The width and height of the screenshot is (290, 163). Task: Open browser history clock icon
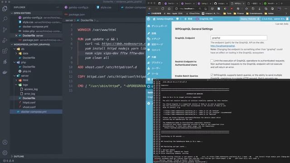point(253,9)
